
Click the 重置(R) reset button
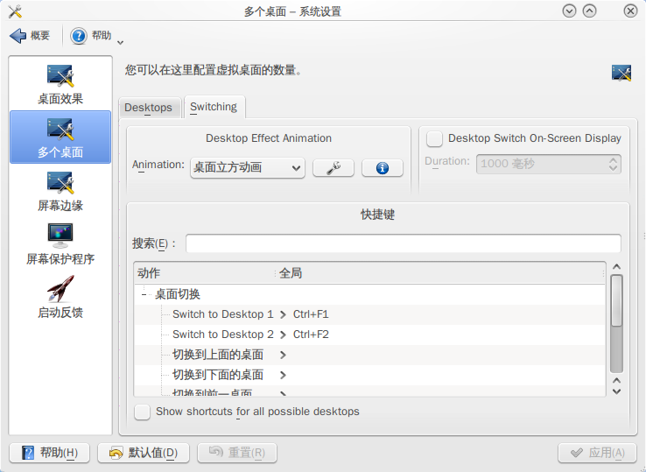tap(237, 453)
